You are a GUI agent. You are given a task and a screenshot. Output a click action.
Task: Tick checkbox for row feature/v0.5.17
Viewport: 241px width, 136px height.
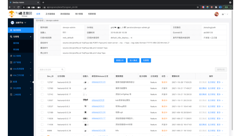coord(42,118)
